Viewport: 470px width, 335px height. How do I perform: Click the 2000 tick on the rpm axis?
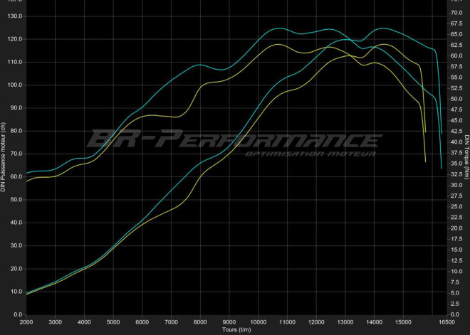(x=26, y=321)
